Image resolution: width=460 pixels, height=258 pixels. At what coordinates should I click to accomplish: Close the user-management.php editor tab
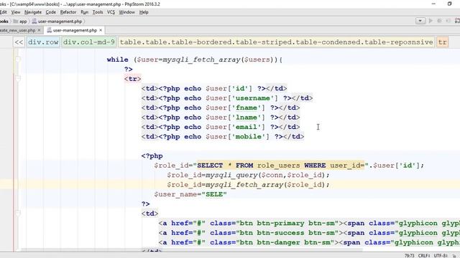click(x=101, y=30)
